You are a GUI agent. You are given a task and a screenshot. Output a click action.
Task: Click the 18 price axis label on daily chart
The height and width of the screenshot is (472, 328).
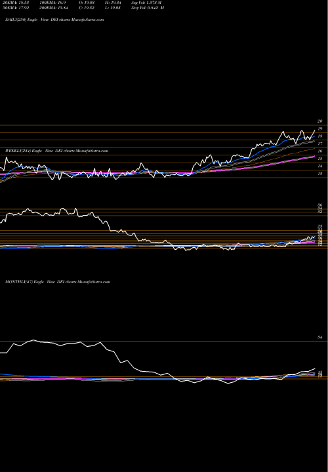click(x=320, y=136)
